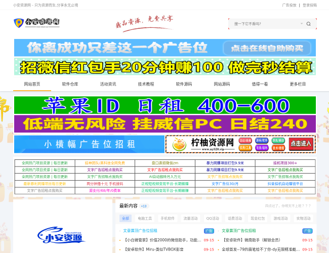
Task: Focus the search input field
Action: coord(266,24)
